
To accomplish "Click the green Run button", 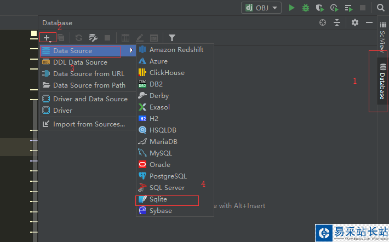I will tap(292, 8).
